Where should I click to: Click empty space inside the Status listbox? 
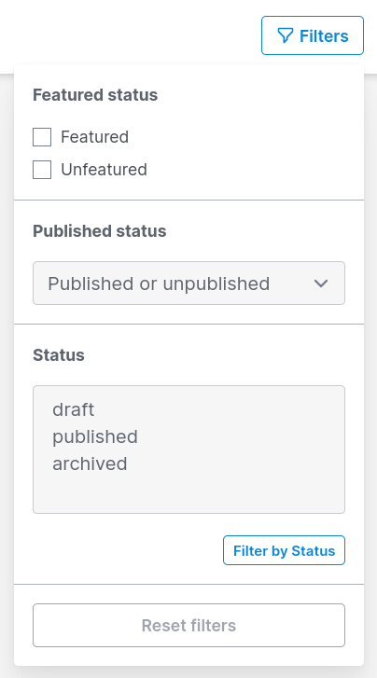pos(188,494)
